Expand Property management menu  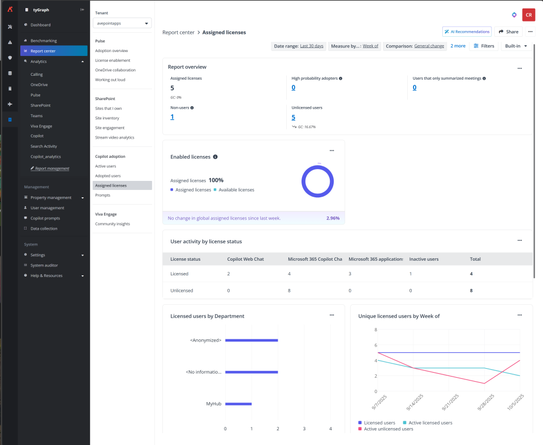pos(83,198)
